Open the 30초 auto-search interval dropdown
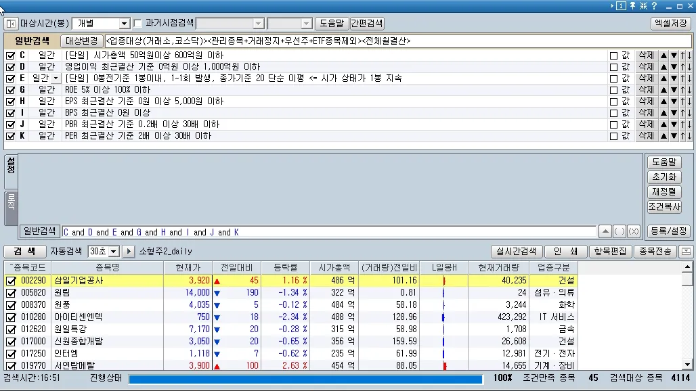 [x=113, y=251]
